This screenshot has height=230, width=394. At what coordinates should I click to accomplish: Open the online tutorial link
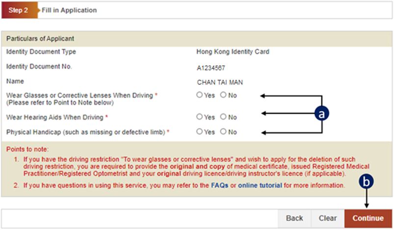[x=260, y=185]
